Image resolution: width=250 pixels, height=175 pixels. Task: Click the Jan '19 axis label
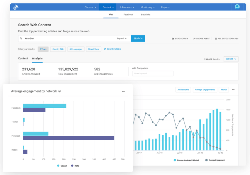200,153
